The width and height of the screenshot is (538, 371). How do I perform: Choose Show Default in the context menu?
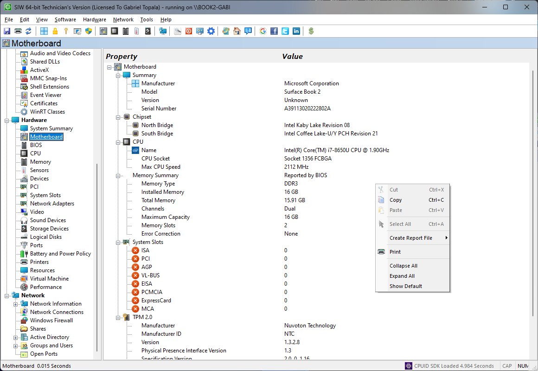coord(412,286)
